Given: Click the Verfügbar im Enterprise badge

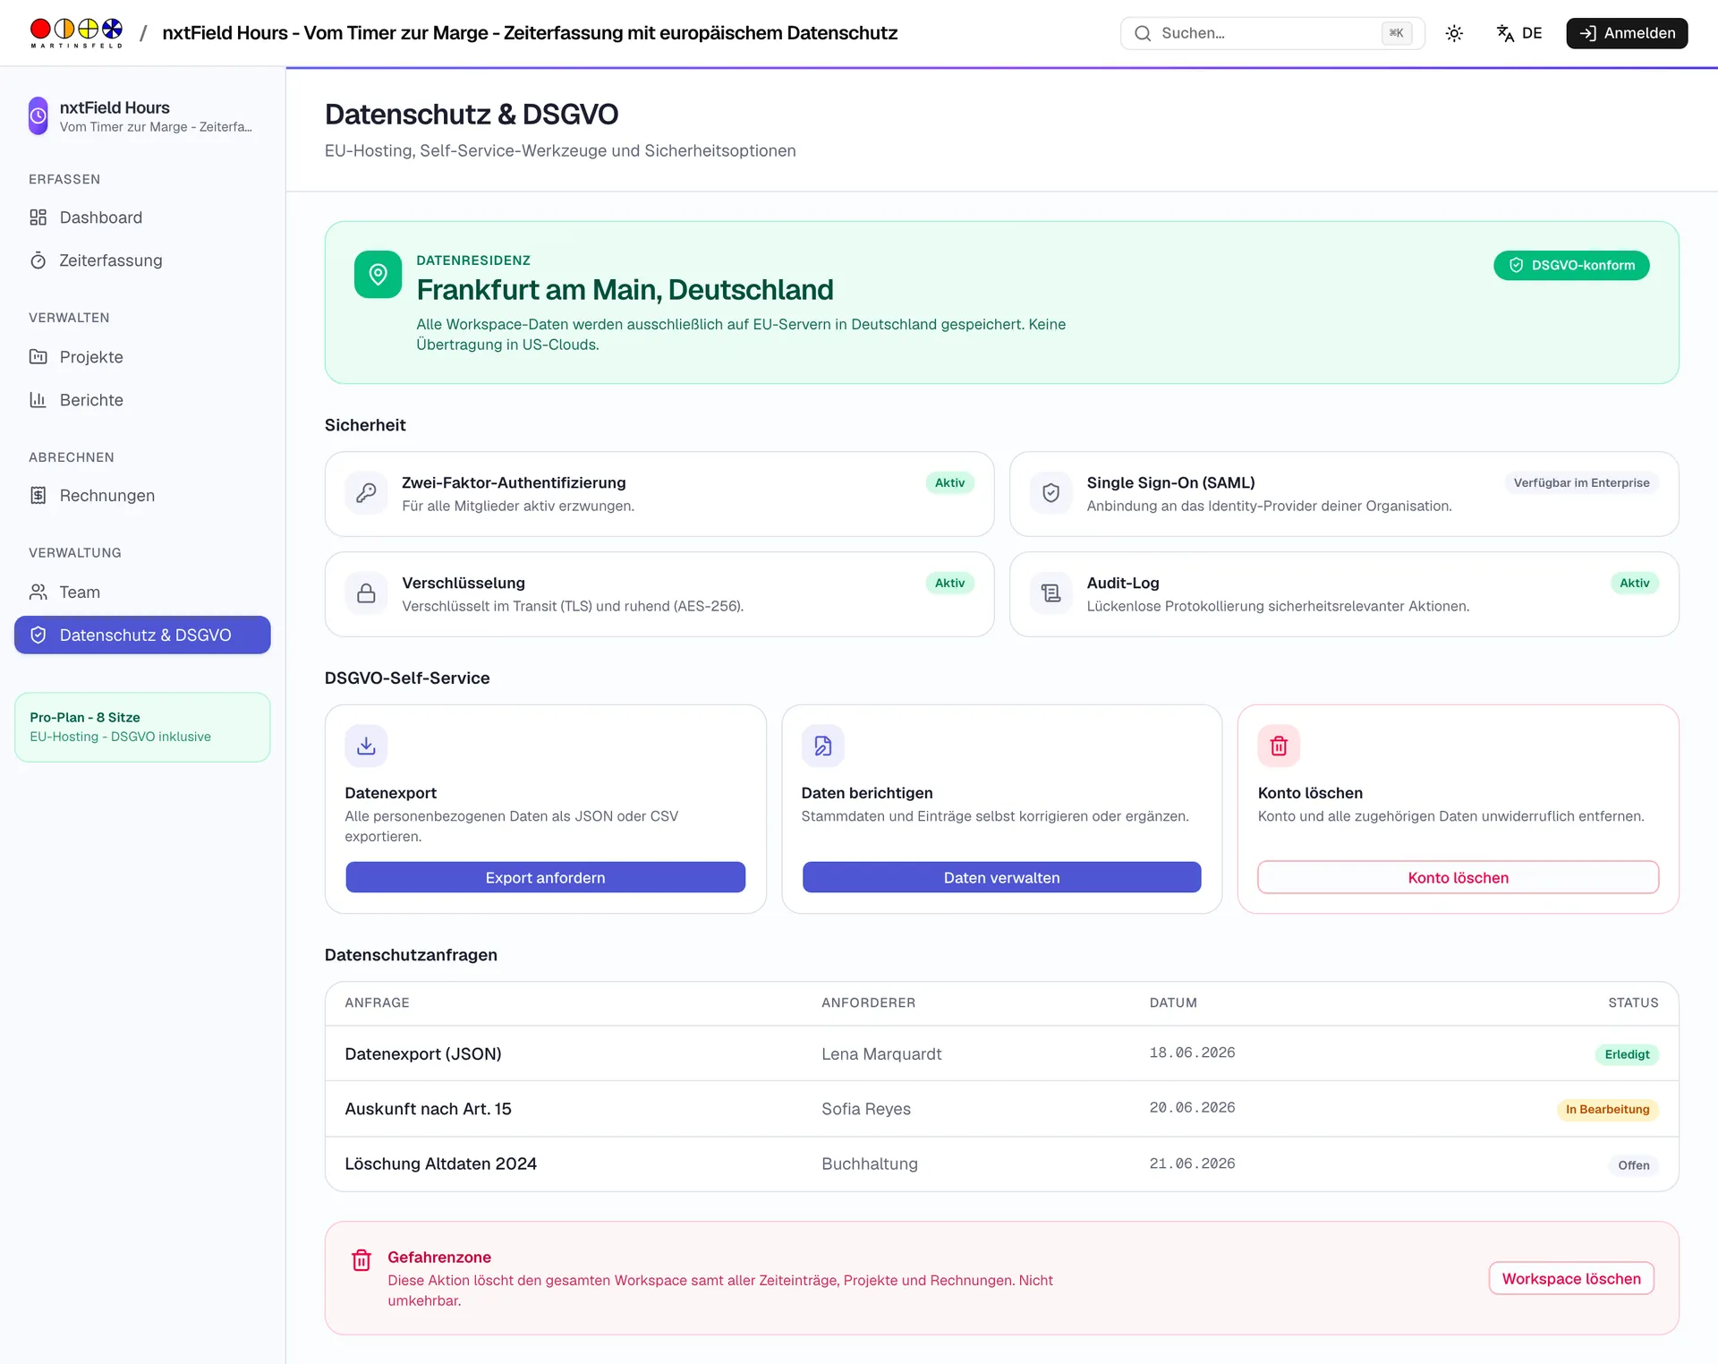Looking at the screenshot, I should pos(1581,482).
